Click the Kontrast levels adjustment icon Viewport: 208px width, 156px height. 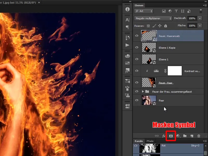(156, 71)
